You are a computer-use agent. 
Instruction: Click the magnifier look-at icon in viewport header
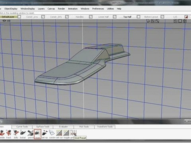pos(157,21)
